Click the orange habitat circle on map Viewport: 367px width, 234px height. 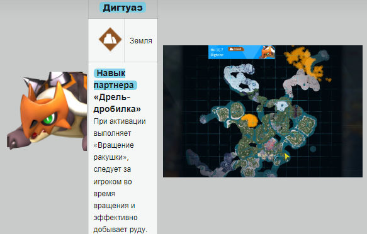click(249, 121)
